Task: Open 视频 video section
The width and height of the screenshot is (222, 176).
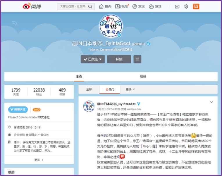Action: (122, 6)
